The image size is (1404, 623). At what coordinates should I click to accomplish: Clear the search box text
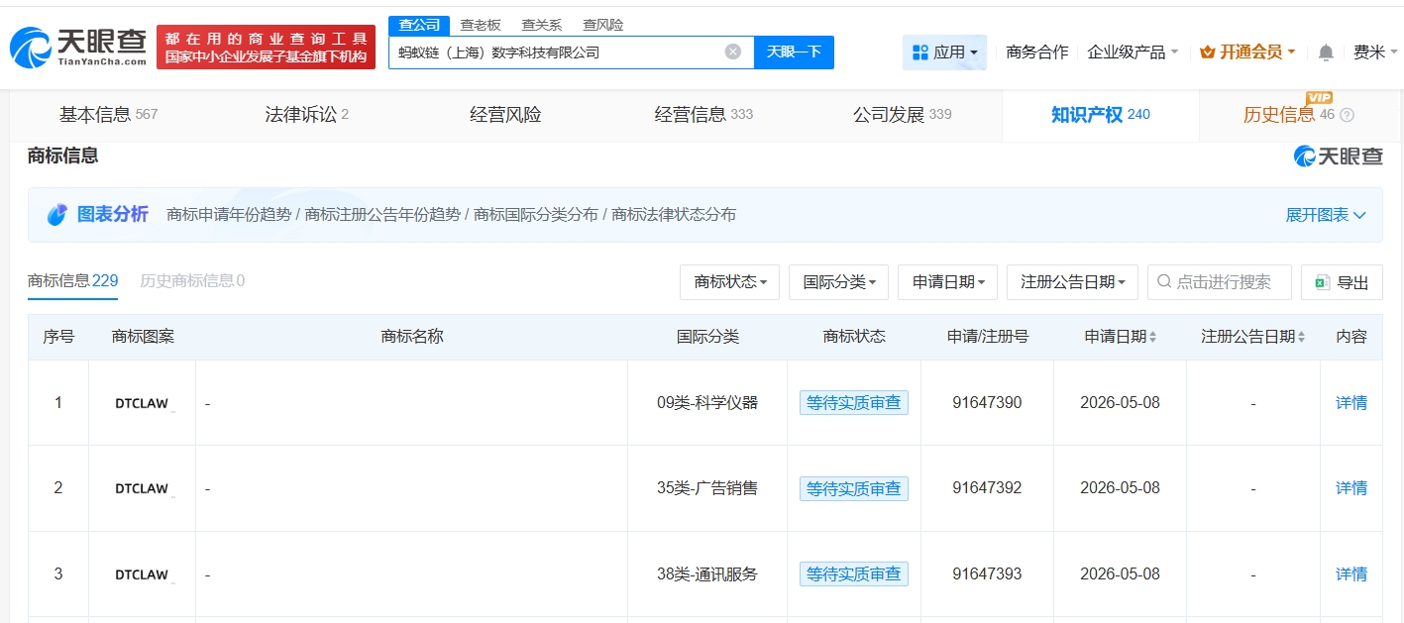[733, 52]
